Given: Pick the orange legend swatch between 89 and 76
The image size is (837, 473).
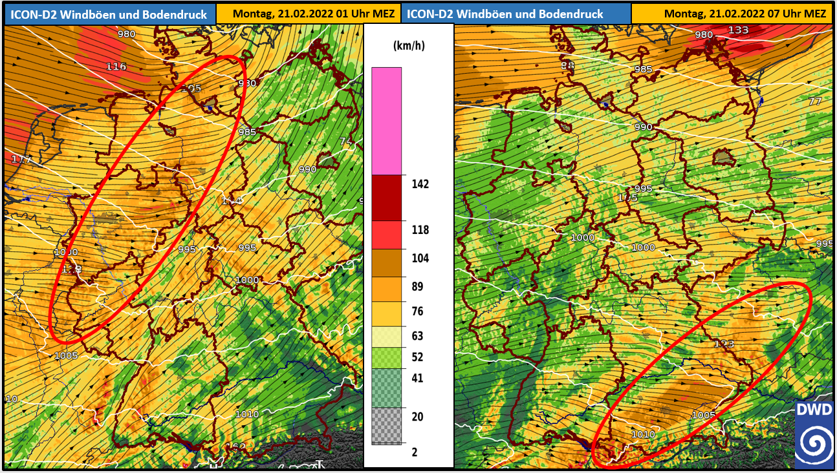Looking at the screenshot, I should tap(387, 290).
